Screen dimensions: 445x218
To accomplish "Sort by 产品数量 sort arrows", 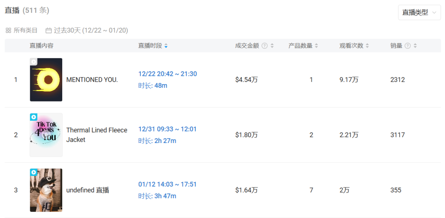I will [x=316, y=46].
